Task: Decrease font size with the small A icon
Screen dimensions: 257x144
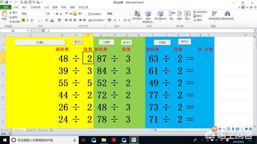Action: pyautogui.click(x=61, y=14)
